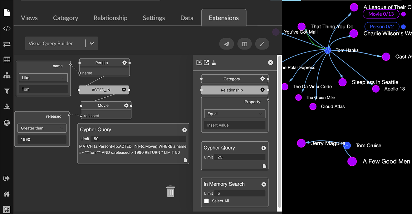This screenshot has height=214, width=412.
Task: Switch to the Relationship tab
Action: [110, 18]
